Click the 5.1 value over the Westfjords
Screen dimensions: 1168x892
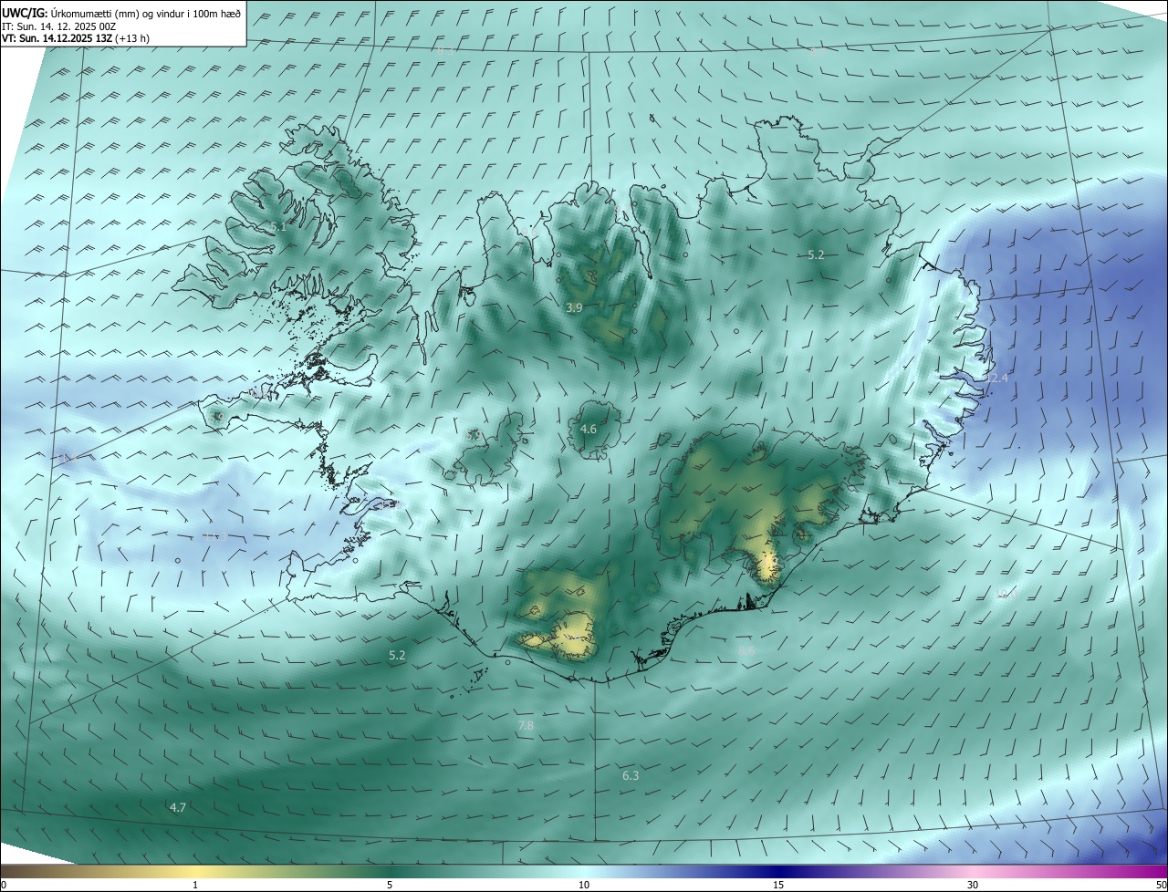click(278, 226)
